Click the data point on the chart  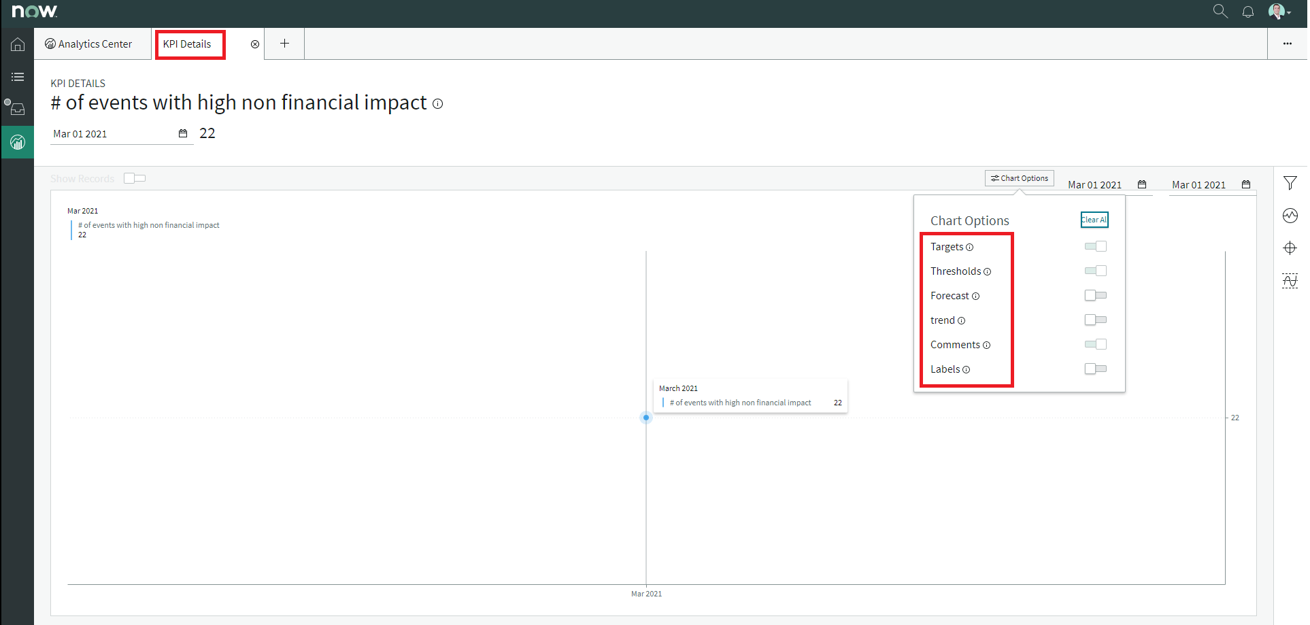[x=646, y=418]
